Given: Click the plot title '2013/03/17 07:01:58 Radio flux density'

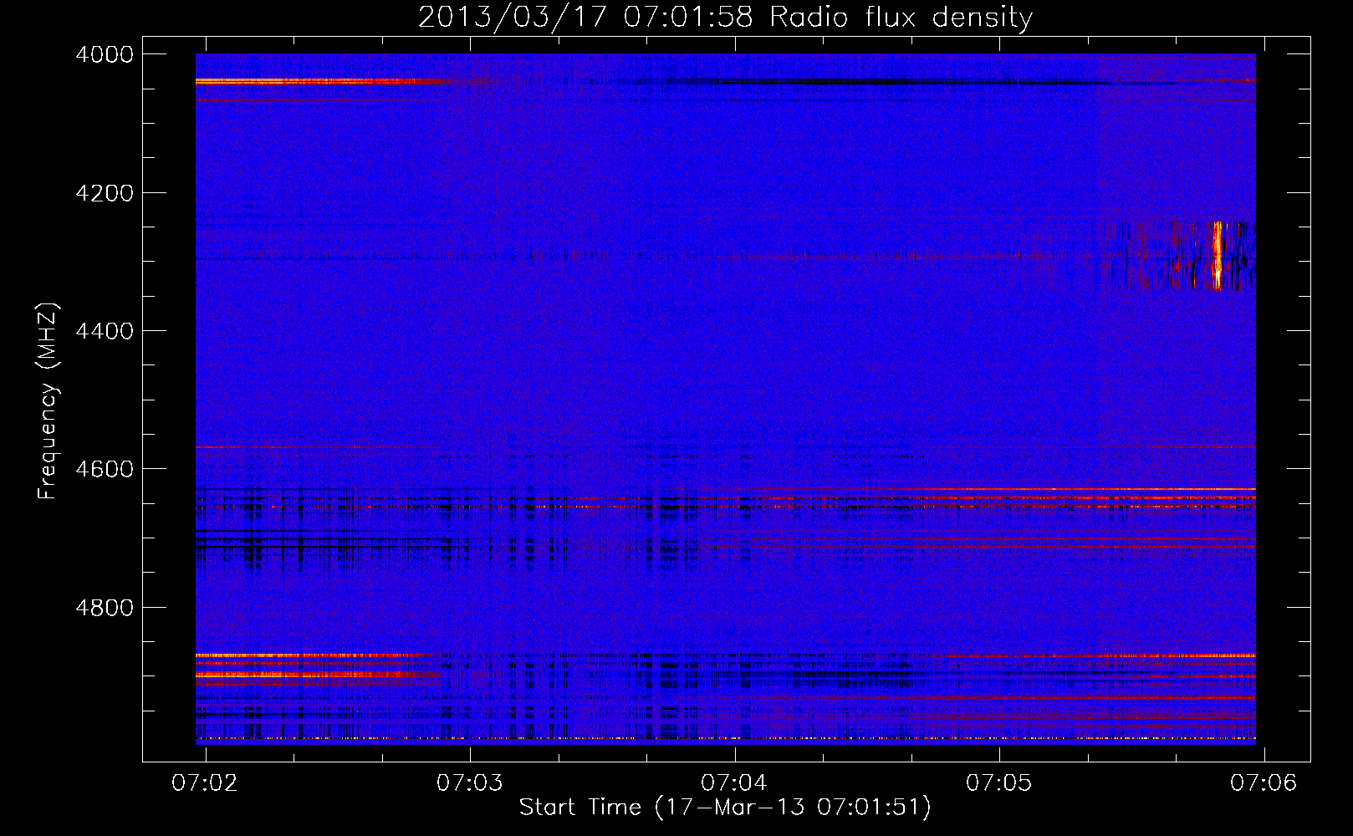Looking at the screenshot, I should (725, 18).
